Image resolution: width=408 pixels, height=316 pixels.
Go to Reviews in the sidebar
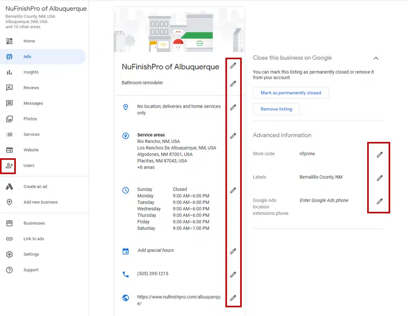point(31,88)
